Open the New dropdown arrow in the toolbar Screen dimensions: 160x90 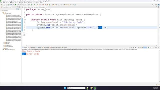tap(3, 5)
